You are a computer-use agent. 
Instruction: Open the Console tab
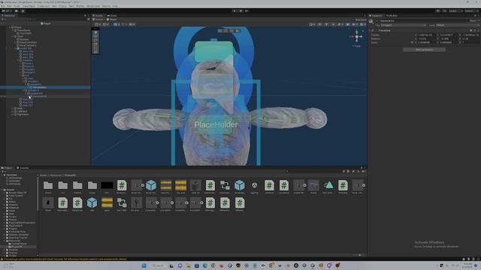click(x=23, y=168)
